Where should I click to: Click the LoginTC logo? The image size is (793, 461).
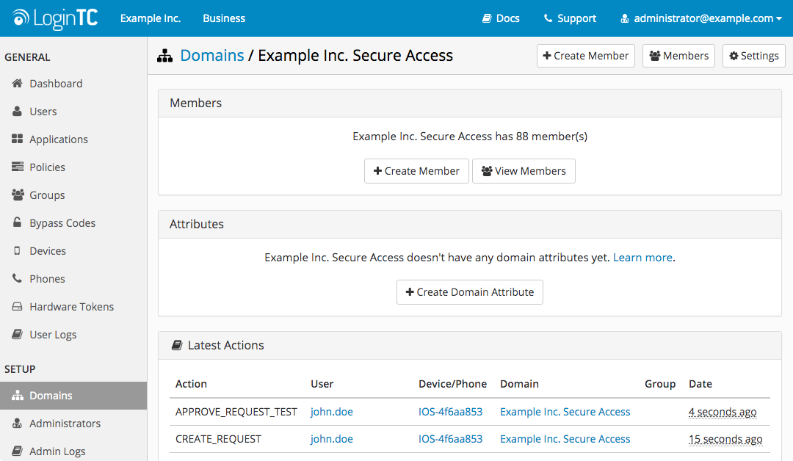click(55, 18)
